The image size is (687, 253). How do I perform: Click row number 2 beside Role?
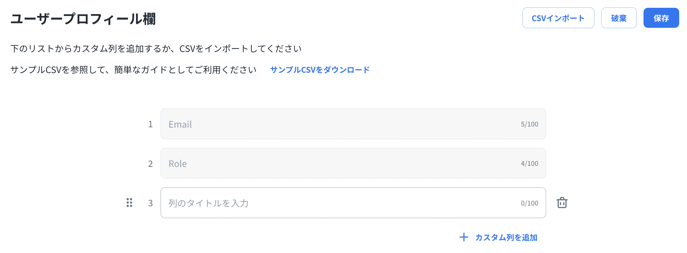coord(151,164)
